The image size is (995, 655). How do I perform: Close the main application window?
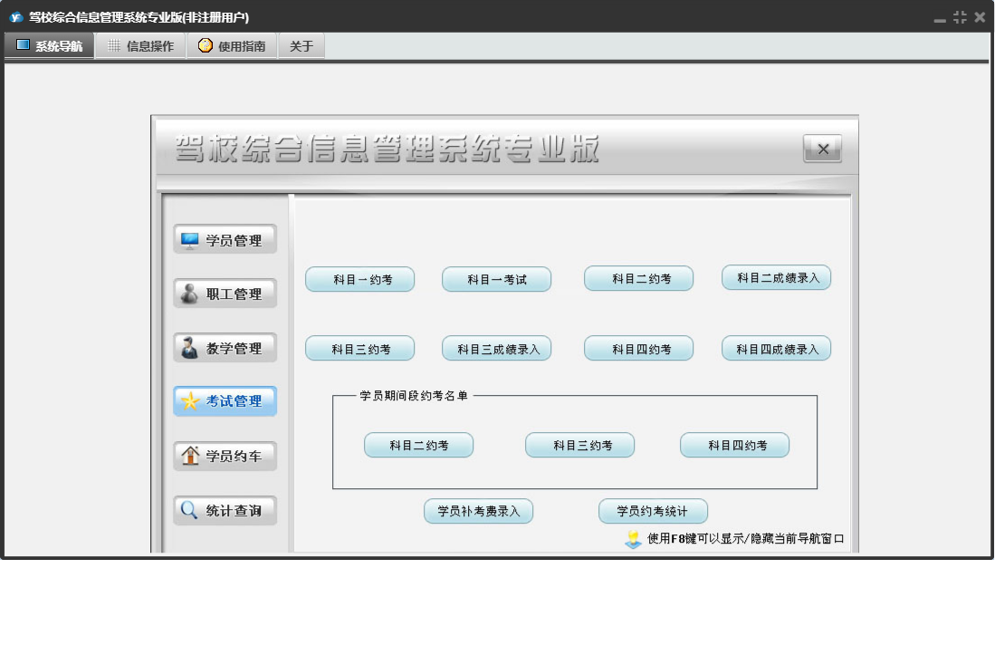[980, 18]
